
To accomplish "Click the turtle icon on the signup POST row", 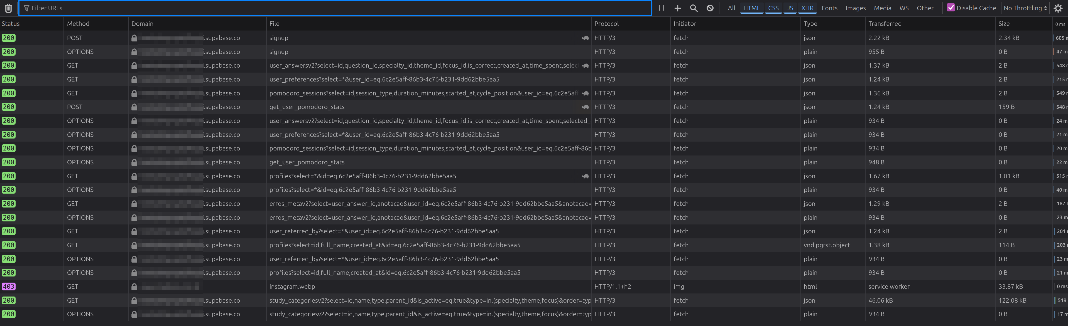I will point(585,38).
